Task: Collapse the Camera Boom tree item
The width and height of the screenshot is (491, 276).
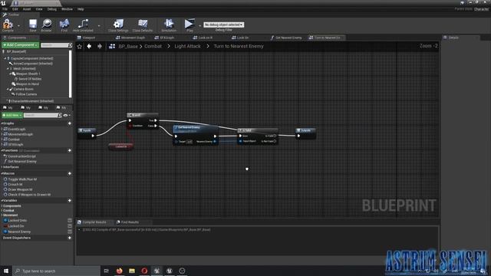Action: pyautogui.click(x=8, y=89)
